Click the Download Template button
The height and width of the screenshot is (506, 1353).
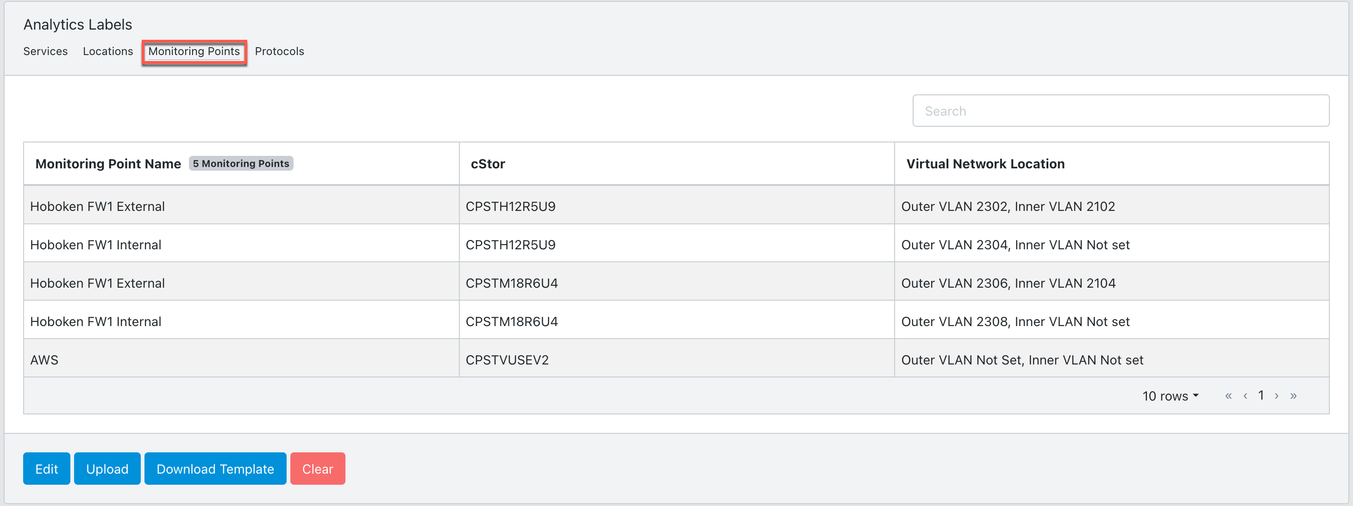click(x=215, y=469)
